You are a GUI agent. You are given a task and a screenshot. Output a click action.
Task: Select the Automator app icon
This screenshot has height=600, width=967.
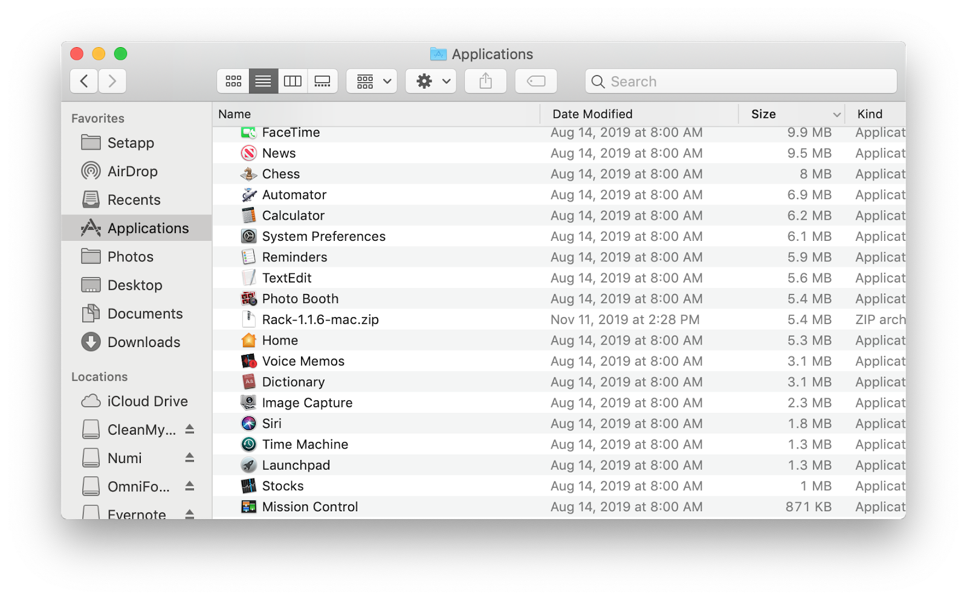pyautogui.click(x=249, y=194)
